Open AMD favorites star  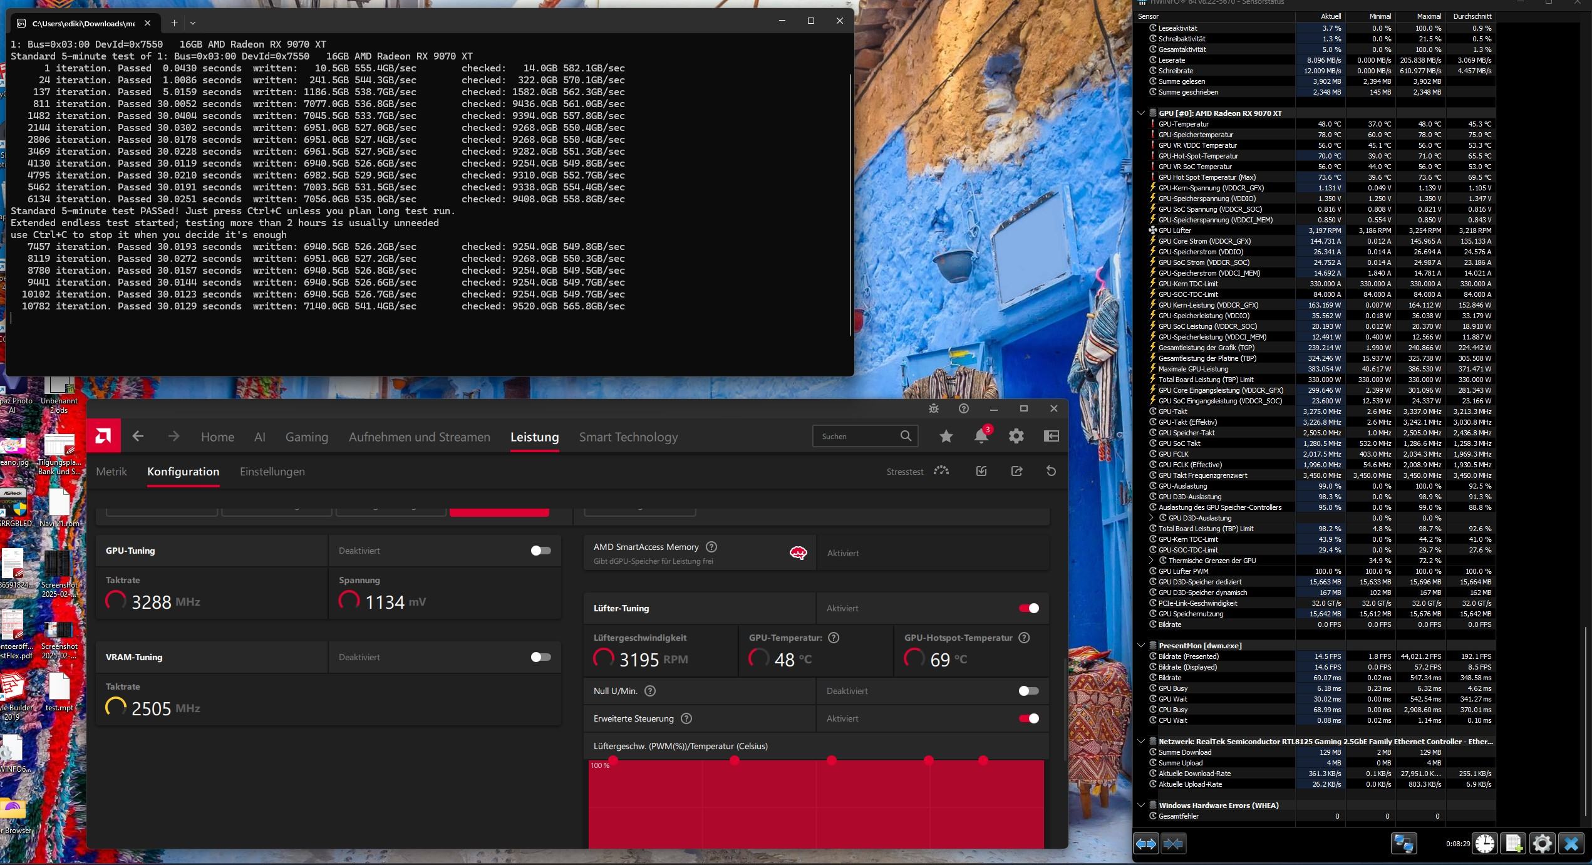(946, 436)
